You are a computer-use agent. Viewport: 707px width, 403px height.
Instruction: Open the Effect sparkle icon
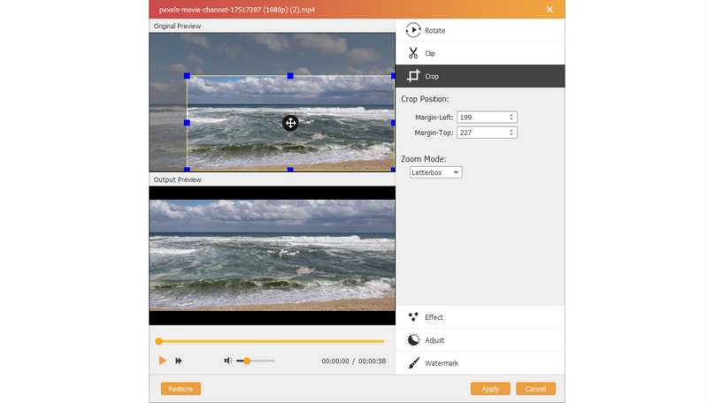coord(412,316)
